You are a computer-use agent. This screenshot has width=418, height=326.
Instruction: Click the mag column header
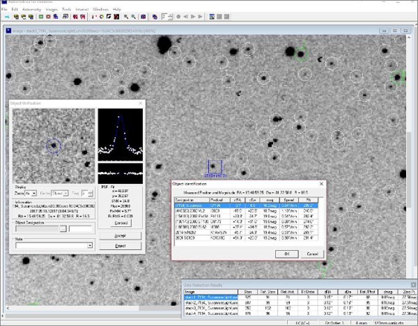pyautogui.click(x=269, y=200)
